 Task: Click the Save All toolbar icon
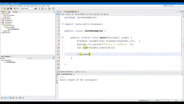pos(11,8)
